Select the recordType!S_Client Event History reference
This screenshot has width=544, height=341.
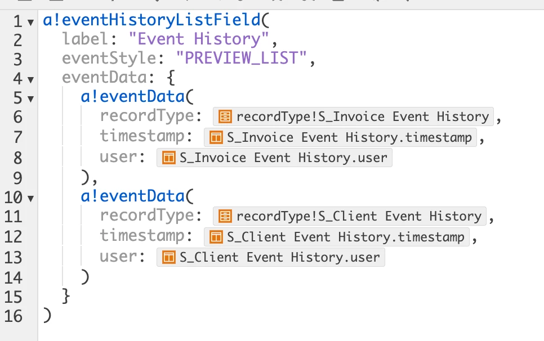tap(350, 217)
